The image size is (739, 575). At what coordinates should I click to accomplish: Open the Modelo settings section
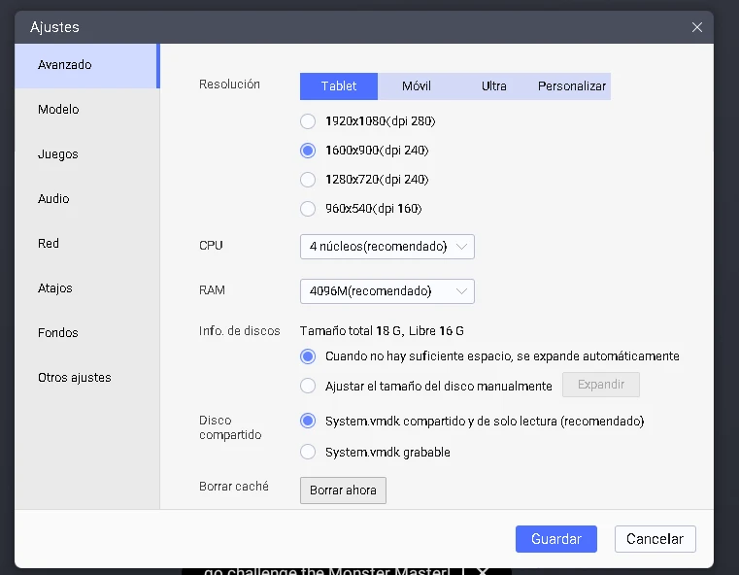pos(58,110)
